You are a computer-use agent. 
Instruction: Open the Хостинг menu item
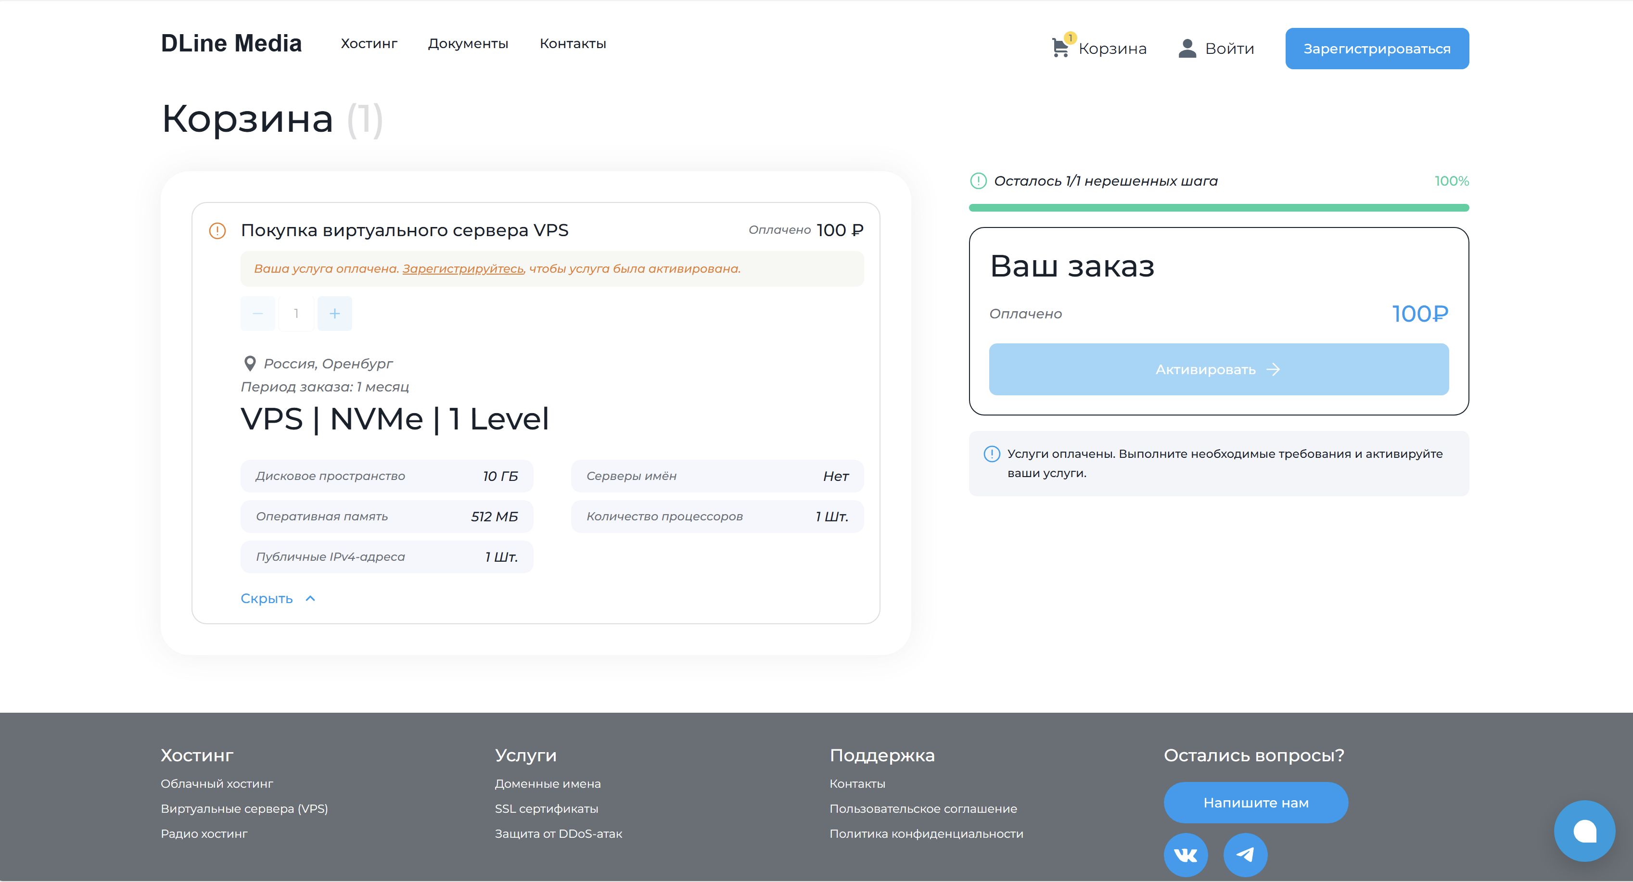(x=369, y=44)
